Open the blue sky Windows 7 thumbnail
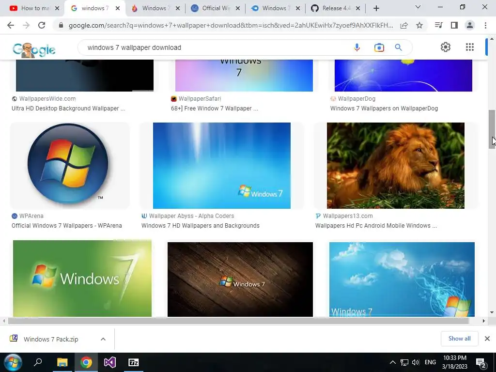Screen dimensions: 496x372 [402, 279]
